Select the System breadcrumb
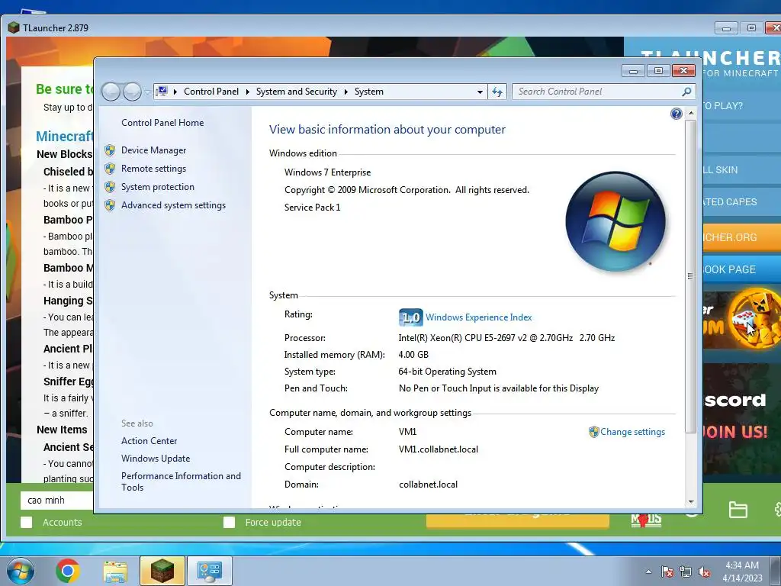Viewport: 781px width, 586px height. (x=368, y=92)
